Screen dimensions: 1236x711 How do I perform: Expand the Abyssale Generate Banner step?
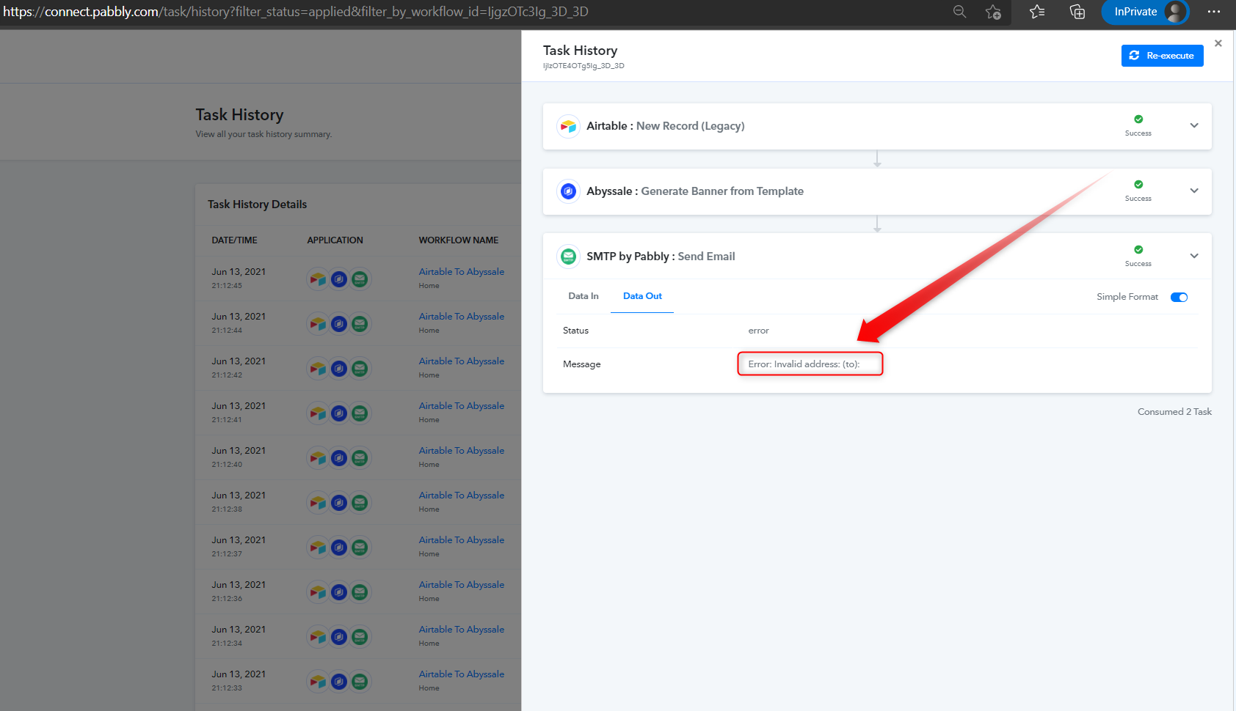(1194, 191)
